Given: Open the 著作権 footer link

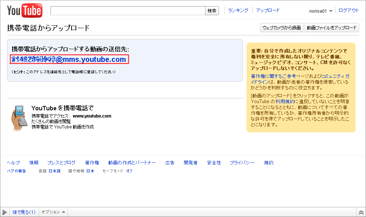Looking at the screenshot, I should (92, 163).
